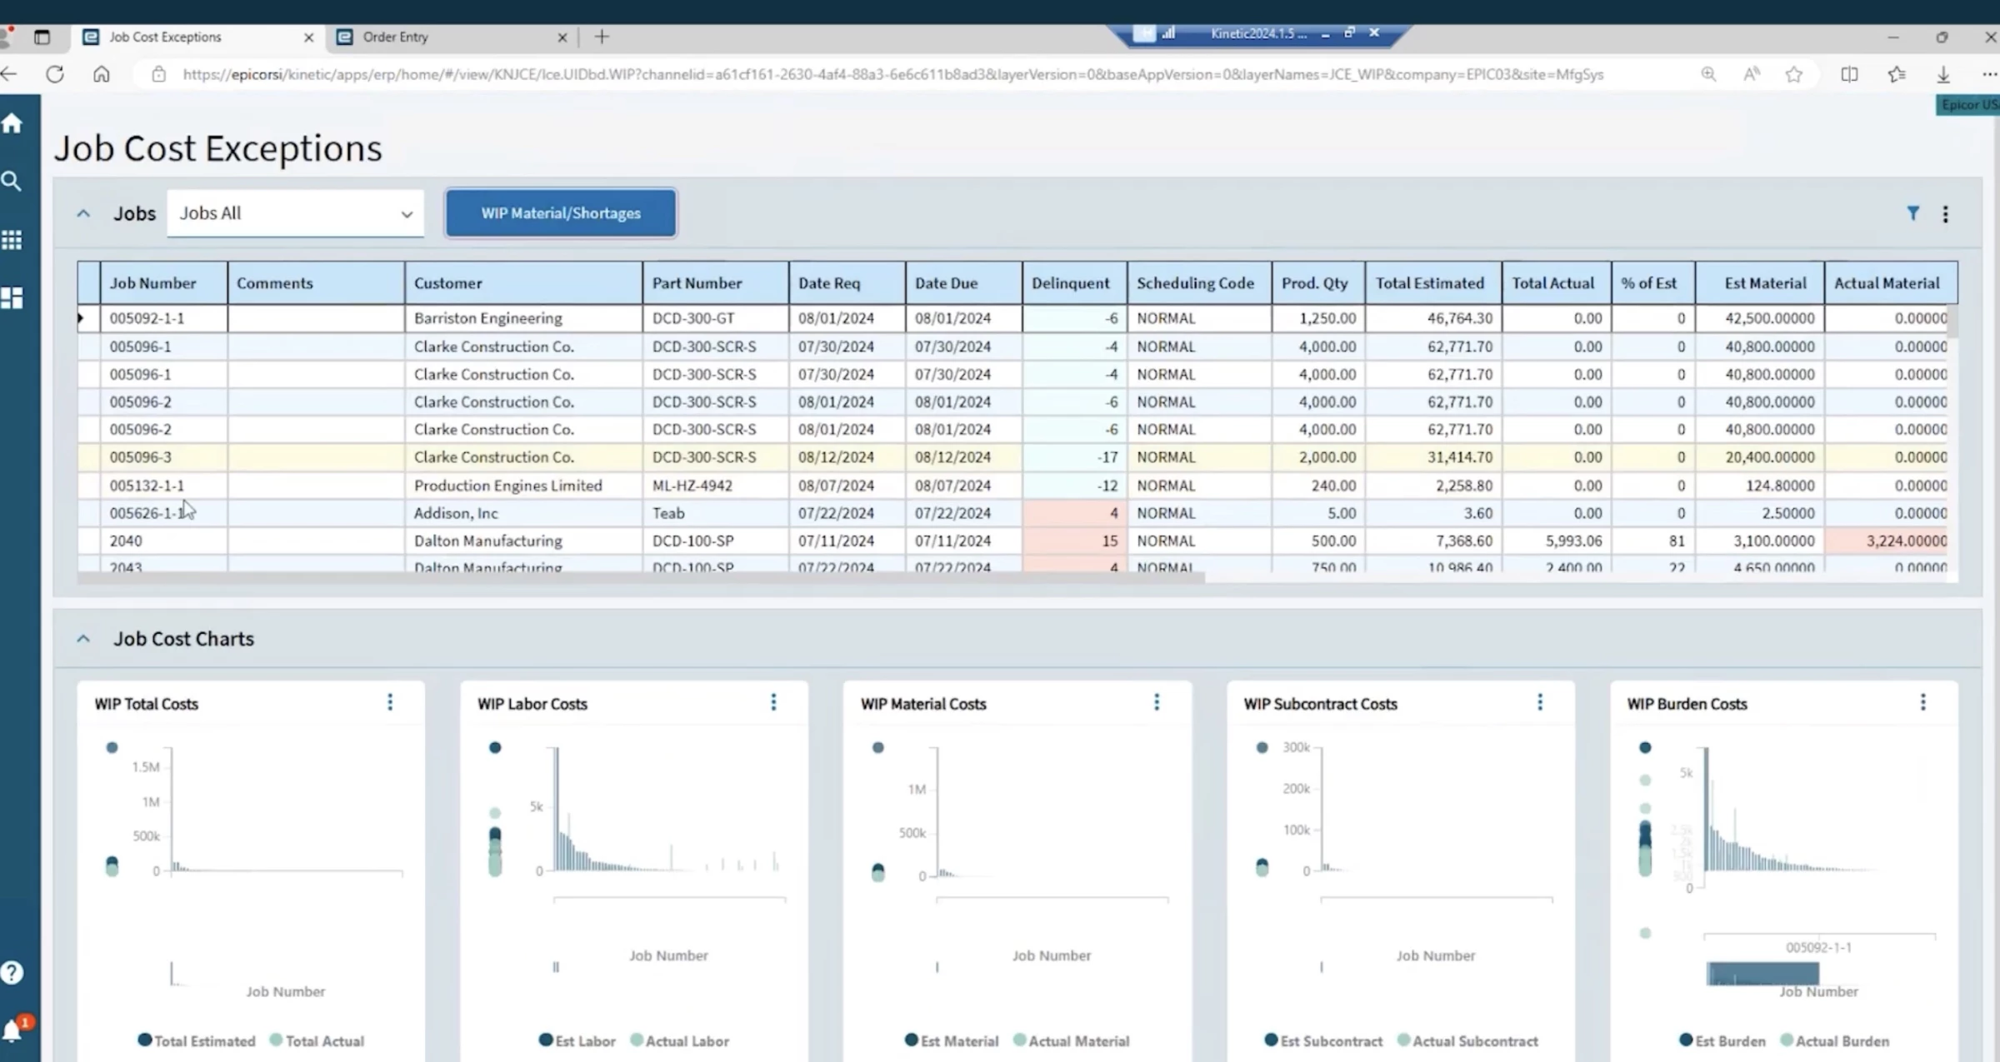Image resolution: width=2000 pixels, height=1062 pixels.
Task: Open WIP Labor Costs chart options menu
Action: coord(773,702)
